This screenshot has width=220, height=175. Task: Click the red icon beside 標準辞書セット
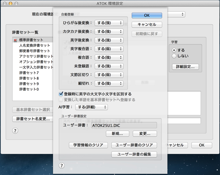(x=15, y=40)
